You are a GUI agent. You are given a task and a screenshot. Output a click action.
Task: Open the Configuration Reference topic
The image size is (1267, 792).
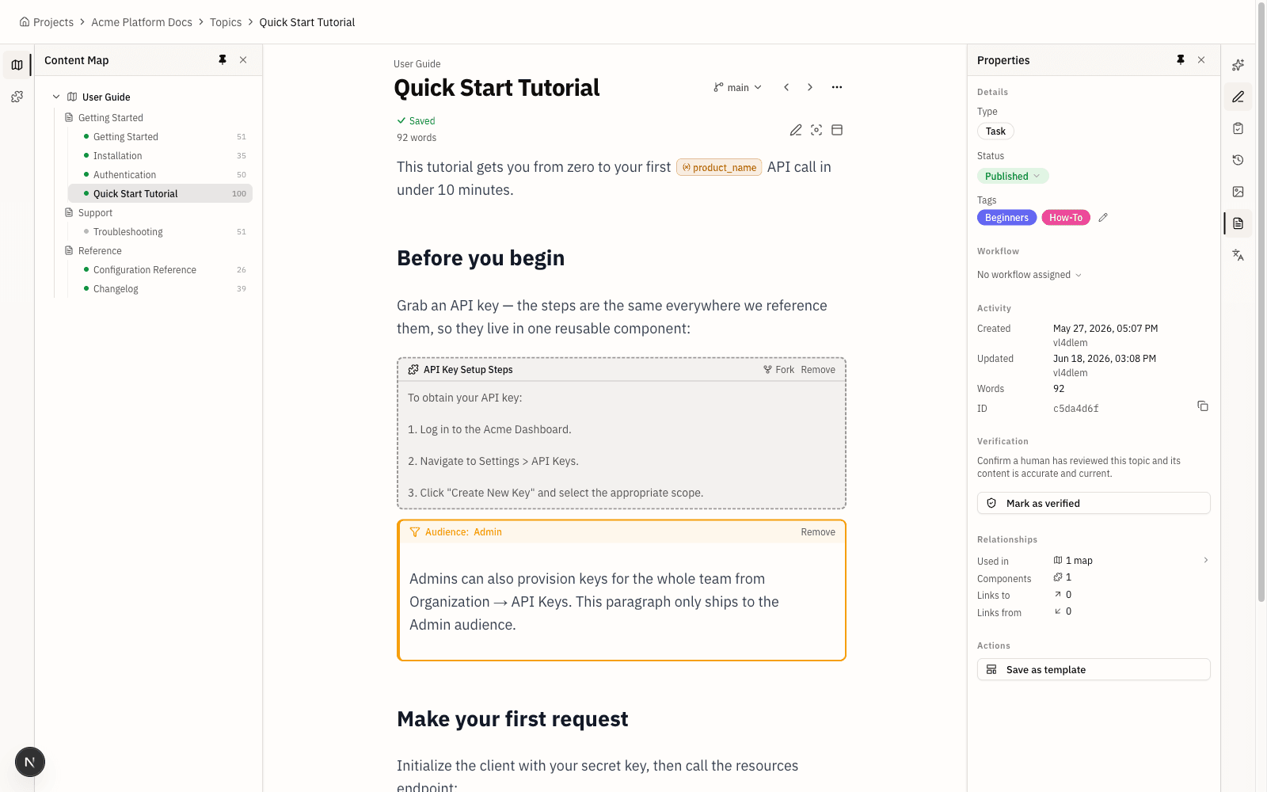pos(160,269)
